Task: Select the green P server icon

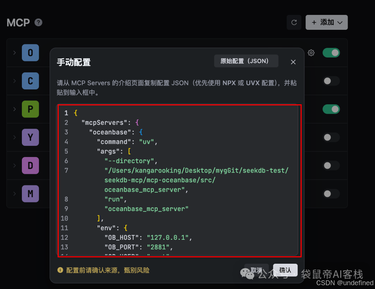Action: (x=30, y=109)
